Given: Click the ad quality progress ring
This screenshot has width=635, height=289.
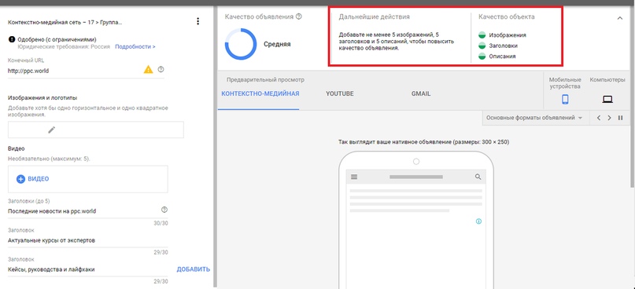Looking at the screenshot, I should coord(241,44).
